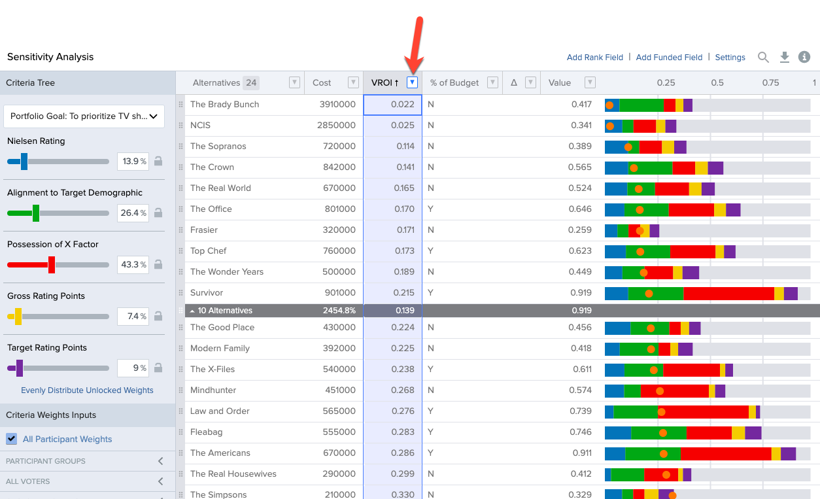Screen dimensions: 820x499
Task: Click the Alignment weight 26.4 percent field
Action: [x=133, y=213]
